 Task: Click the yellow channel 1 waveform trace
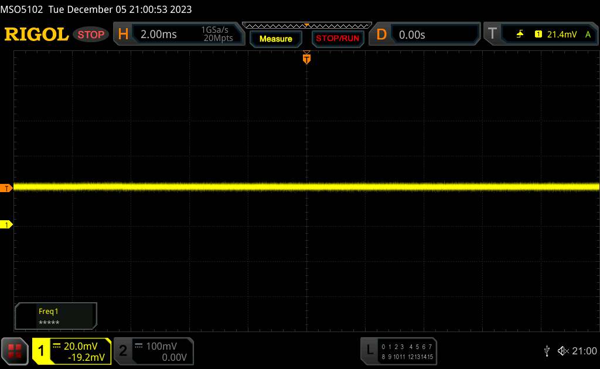tap(306, 187)
